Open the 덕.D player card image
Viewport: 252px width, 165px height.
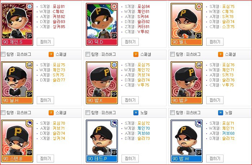click(102, 24)
